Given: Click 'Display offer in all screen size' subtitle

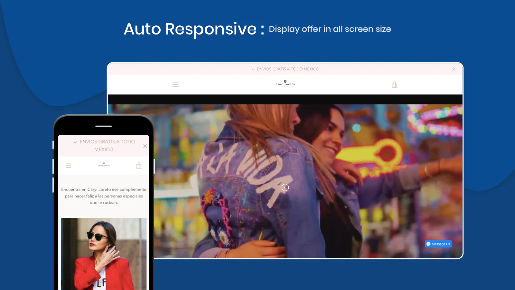Looking at the screenshot, I should [x=330, y=29].
